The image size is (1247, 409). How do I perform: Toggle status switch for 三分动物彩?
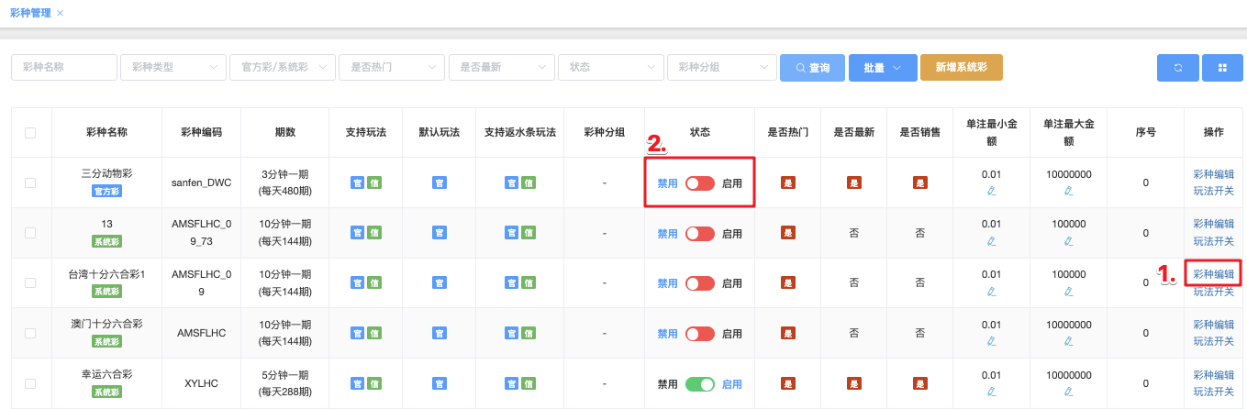[699, 183]
